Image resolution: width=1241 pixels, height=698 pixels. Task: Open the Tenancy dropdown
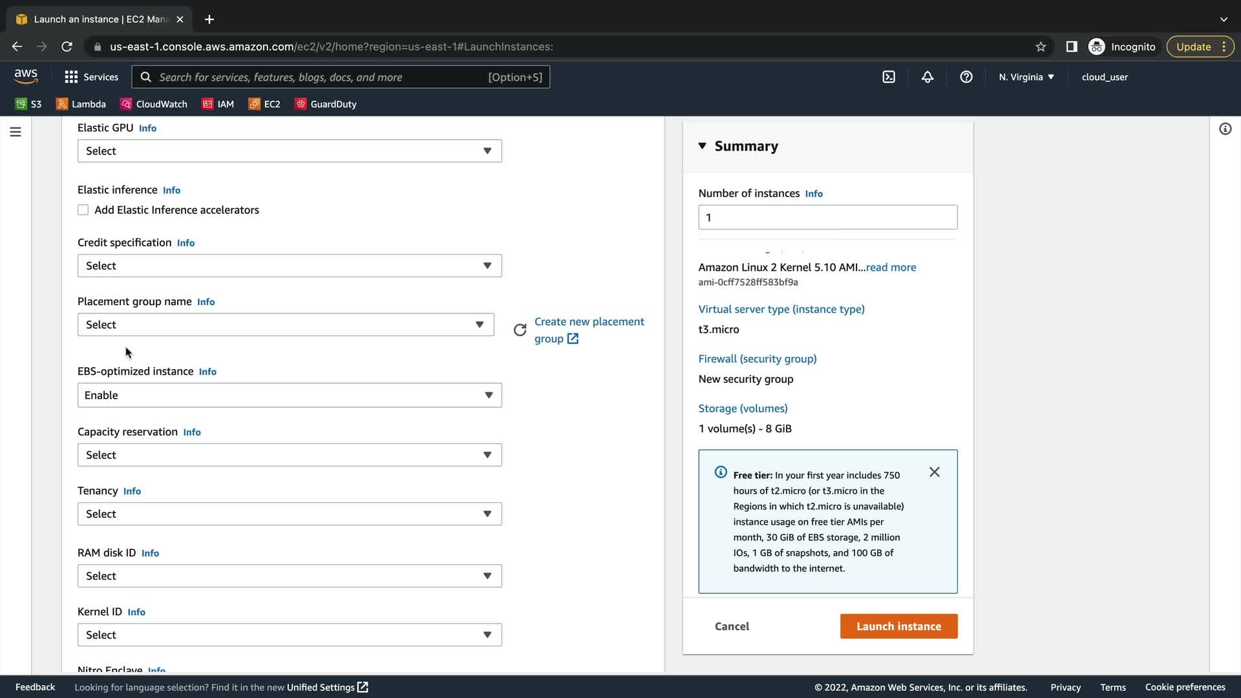click(x=289, y=514)
